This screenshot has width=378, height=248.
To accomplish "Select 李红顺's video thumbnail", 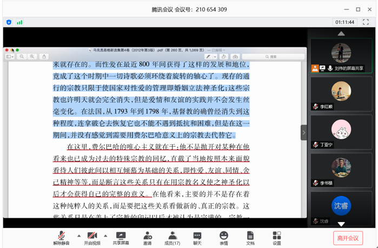I will click(341, 94).
